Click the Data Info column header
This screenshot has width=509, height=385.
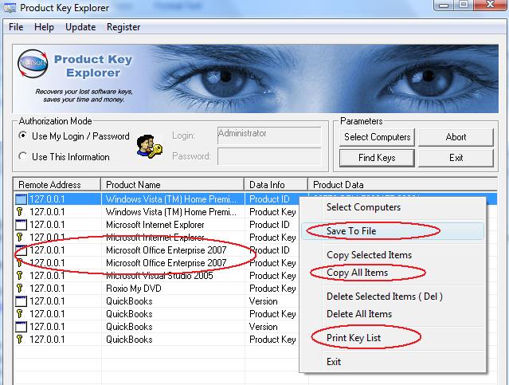[276, 185]
